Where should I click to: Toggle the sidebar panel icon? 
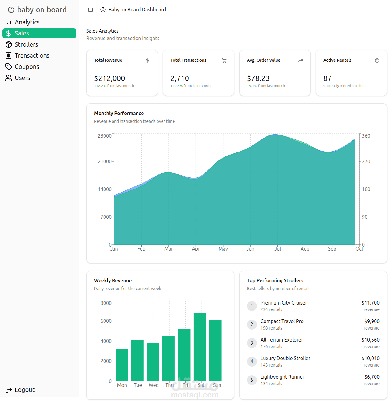(x=91, y=10)
